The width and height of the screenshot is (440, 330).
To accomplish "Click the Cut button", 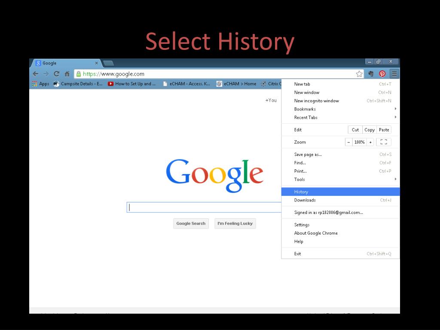I will 355,130.
